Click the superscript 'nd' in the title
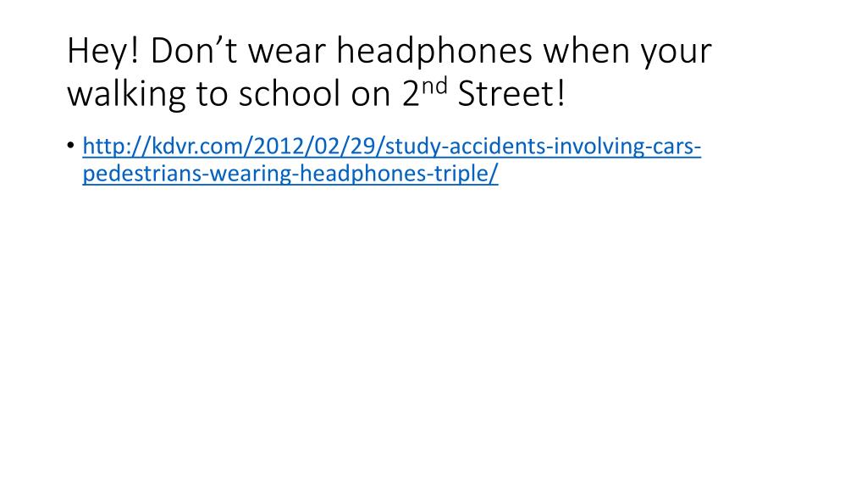The image size is (867, 488). pyautogui.click(x=434, y=87)
